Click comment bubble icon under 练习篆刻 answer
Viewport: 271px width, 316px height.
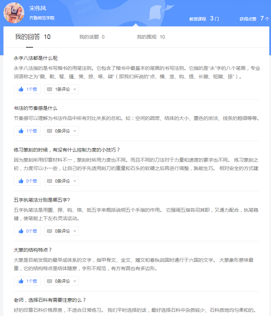(50, 181)
